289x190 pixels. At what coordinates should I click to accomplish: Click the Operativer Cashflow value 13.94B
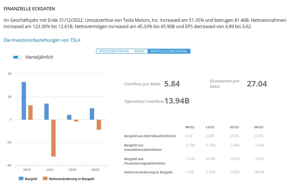pyautogui.click(x=177, y=101)
